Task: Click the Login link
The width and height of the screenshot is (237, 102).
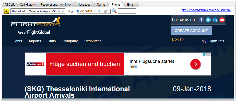Action: click(178, 39)
